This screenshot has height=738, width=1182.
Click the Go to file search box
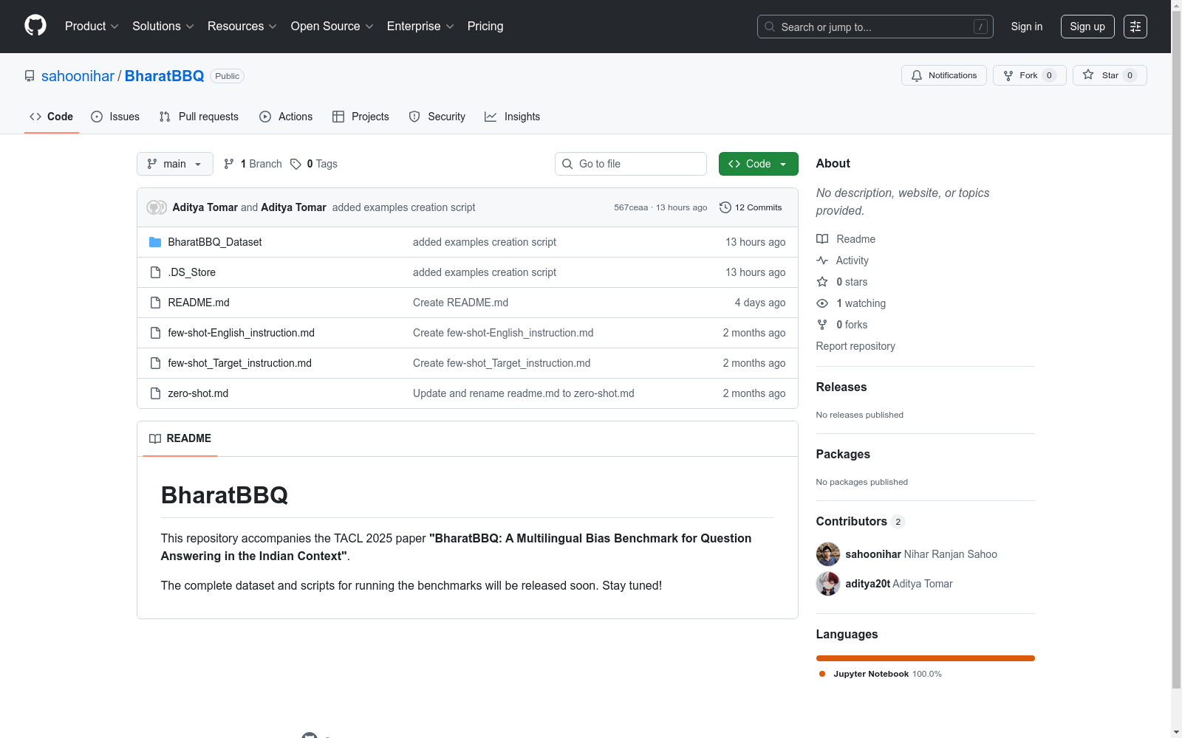coord(631,164)
